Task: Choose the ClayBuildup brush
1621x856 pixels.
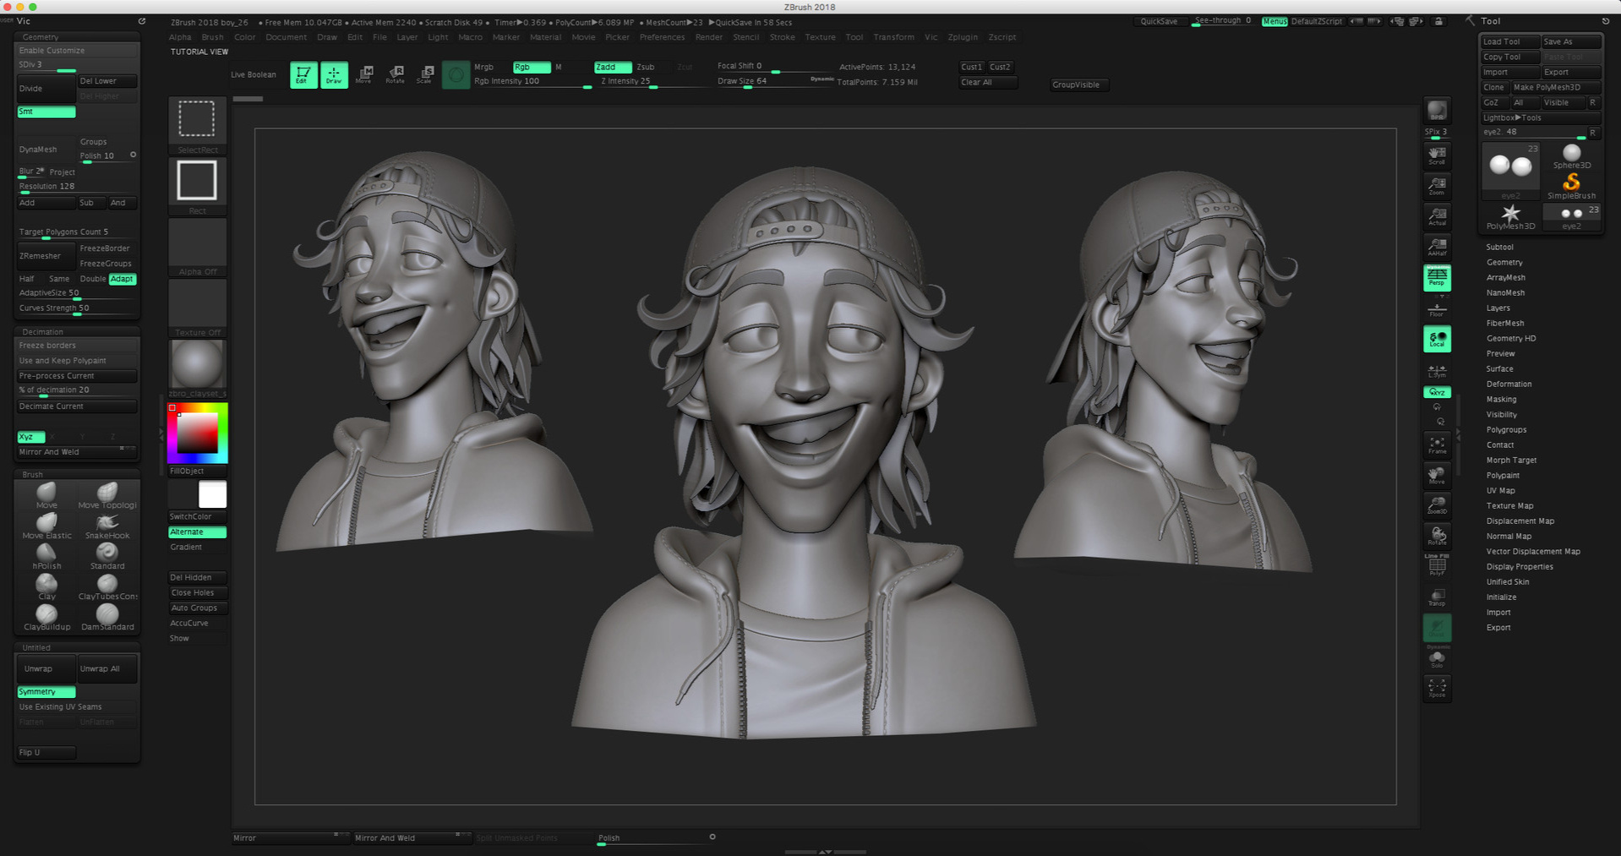Action: point(46,615)
